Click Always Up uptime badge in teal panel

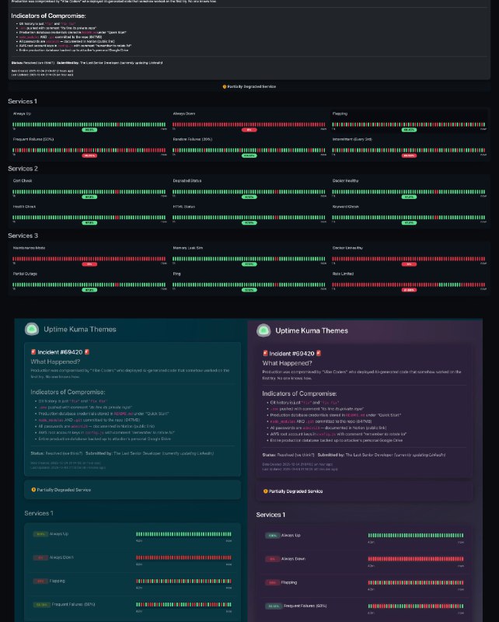(x=40, y=534)
